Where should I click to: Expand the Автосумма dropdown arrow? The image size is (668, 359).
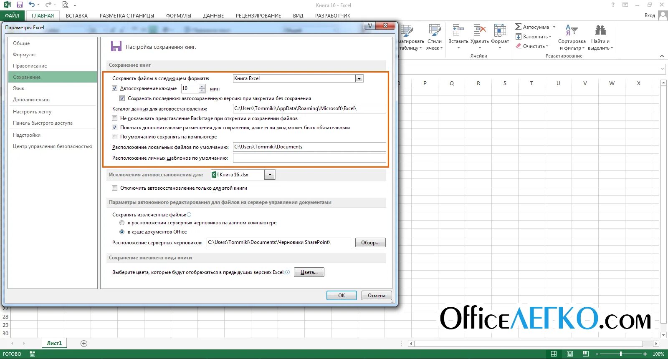pos(554,27)
